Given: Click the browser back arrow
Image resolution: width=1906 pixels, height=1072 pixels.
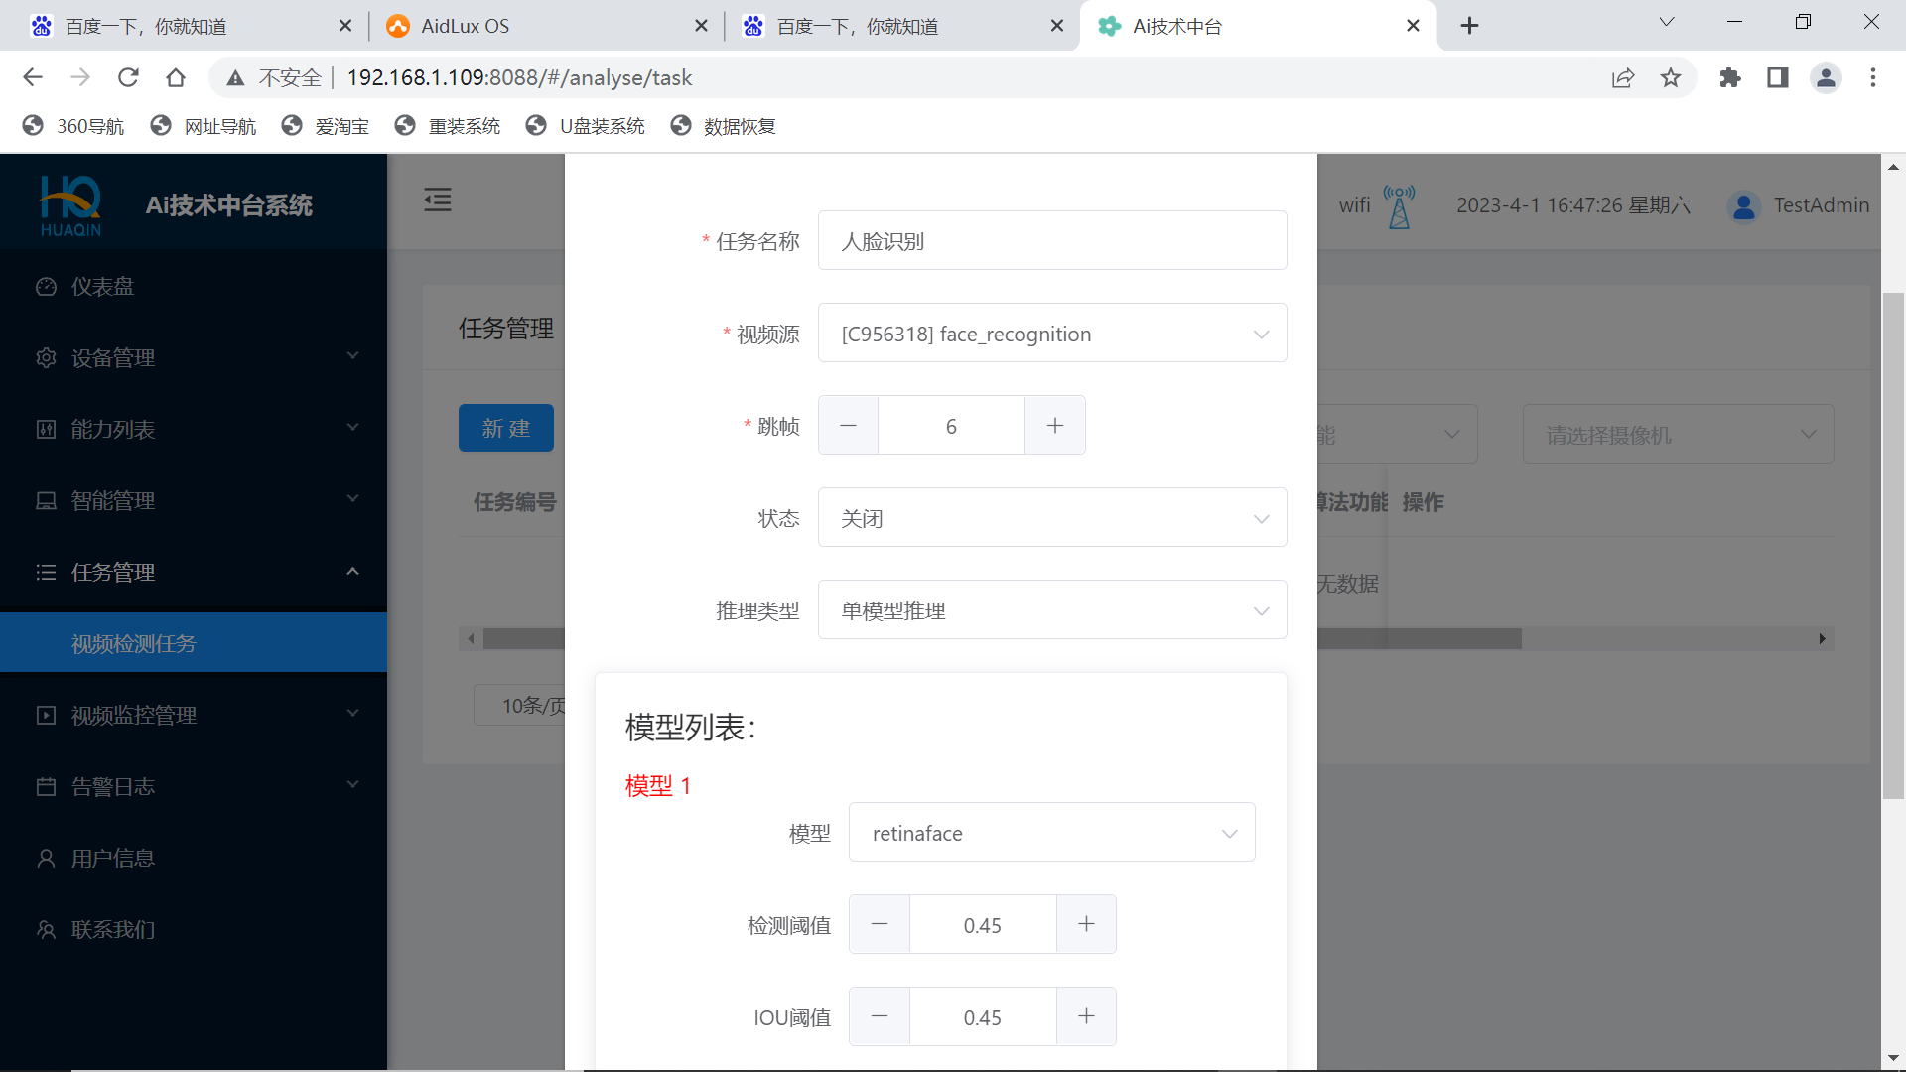Looking at the screenshot, I should (x=33, y=77).
